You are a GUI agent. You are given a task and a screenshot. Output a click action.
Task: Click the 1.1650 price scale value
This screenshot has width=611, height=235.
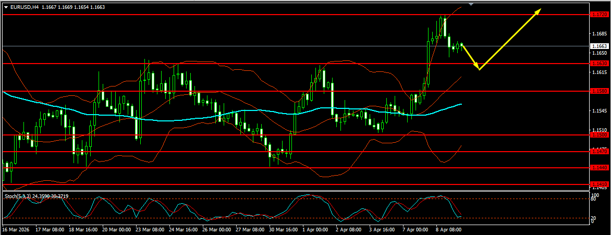point(598,53)
